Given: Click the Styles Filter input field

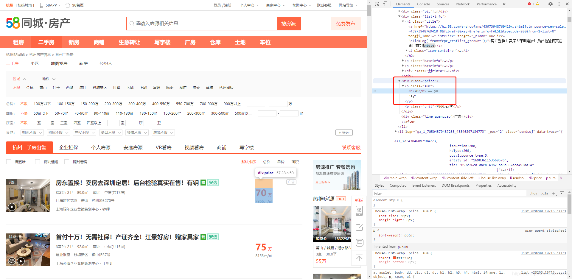Looking at the screenshot, I should coord(450,193).
